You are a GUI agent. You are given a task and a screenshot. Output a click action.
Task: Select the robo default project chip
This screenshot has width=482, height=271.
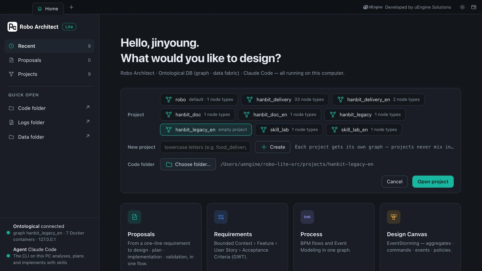199,99
